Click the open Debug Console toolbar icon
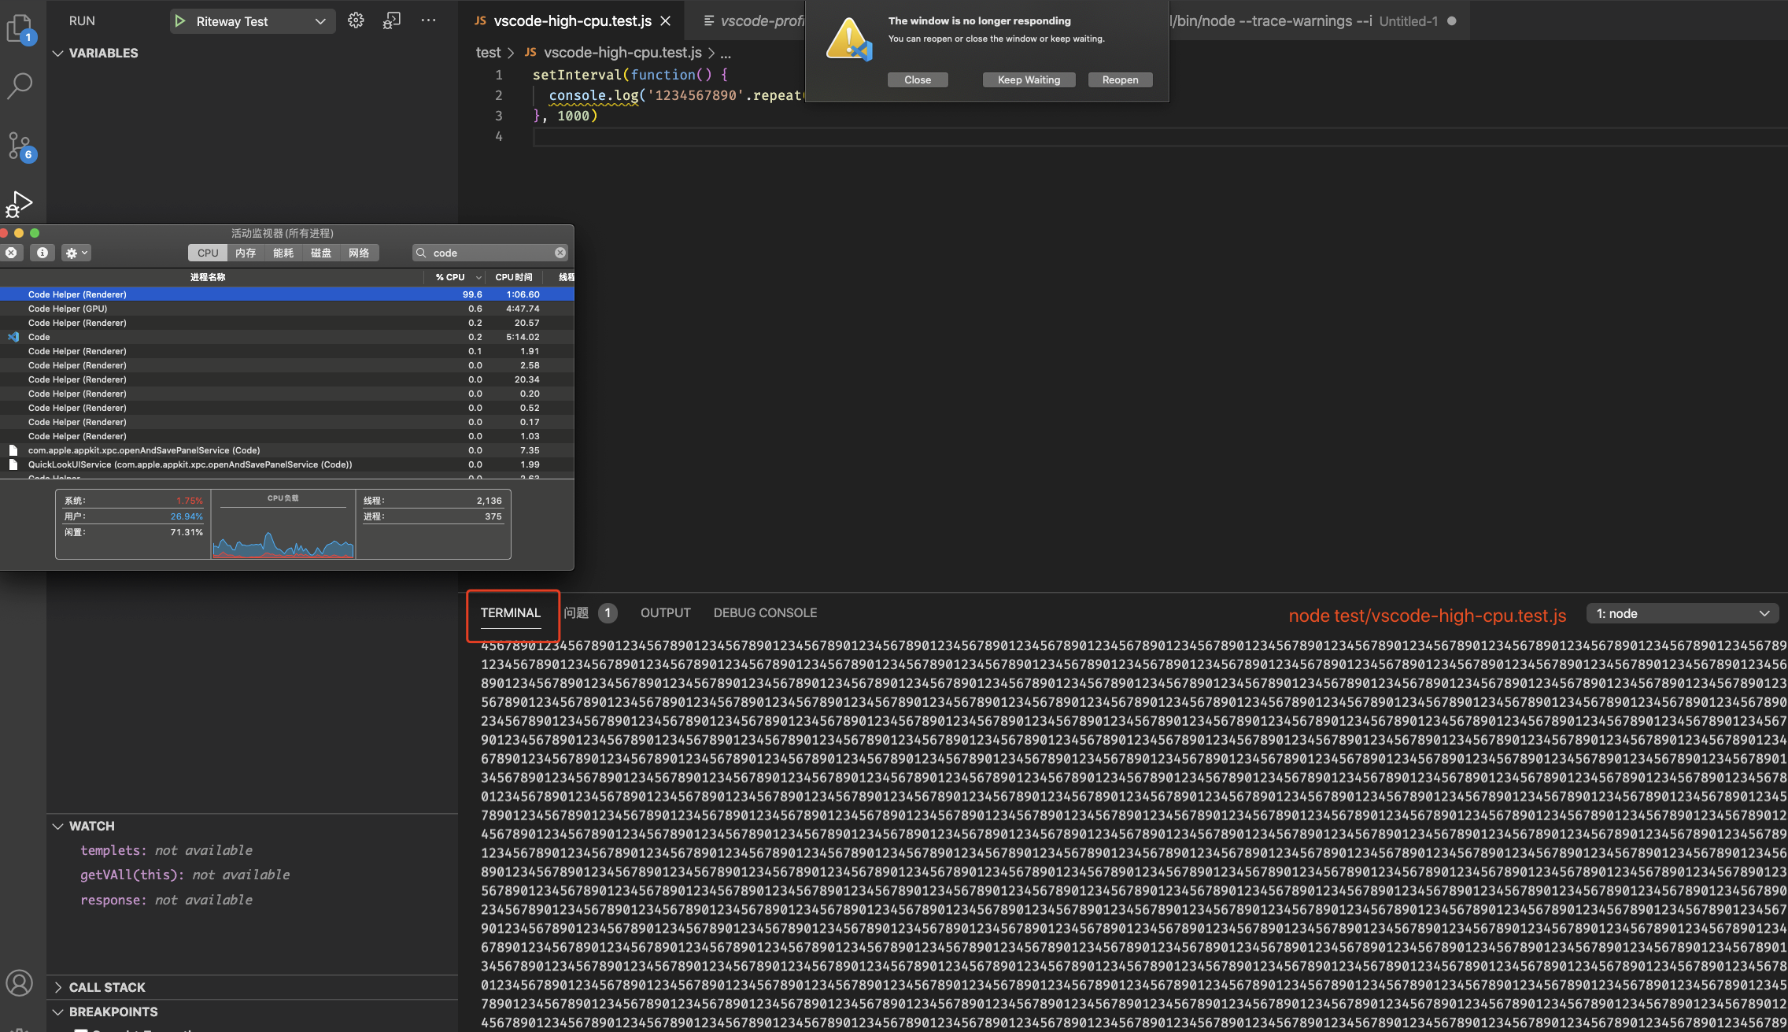The image size is (1788, 1032). click(390, 20)
